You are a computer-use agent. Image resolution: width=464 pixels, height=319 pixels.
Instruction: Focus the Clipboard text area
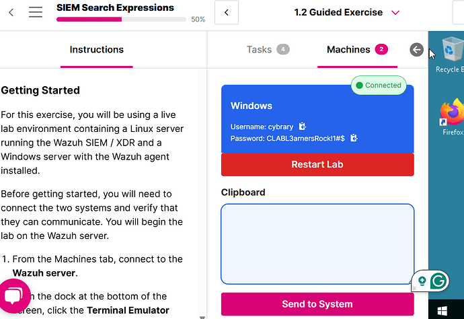pyautogui.click(x=317, y=244)
